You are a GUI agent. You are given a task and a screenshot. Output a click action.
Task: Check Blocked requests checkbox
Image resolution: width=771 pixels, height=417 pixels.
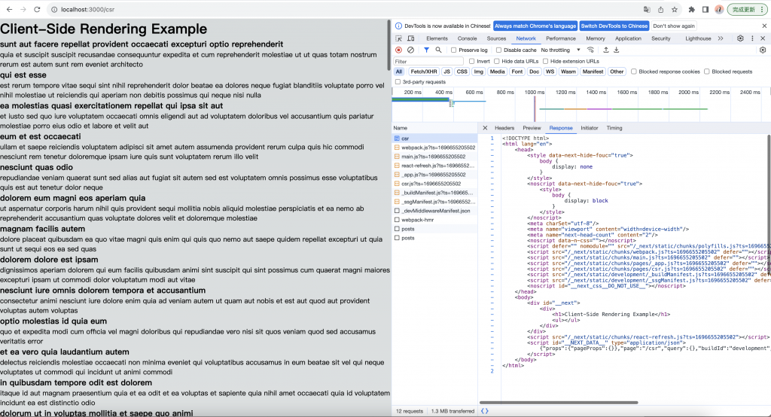(x=706, y=72)
